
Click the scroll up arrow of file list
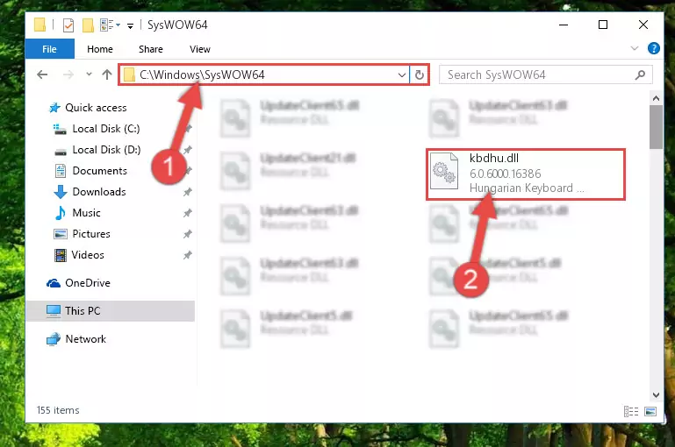tap(656, 98)
